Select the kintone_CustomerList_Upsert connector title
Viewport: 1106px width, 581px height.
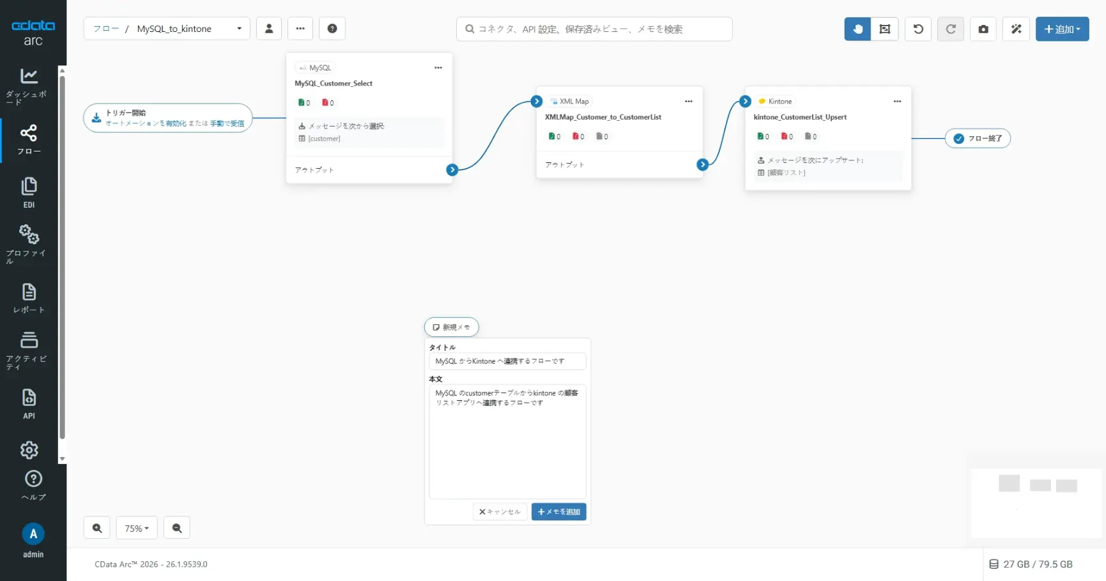click(800, 118)
